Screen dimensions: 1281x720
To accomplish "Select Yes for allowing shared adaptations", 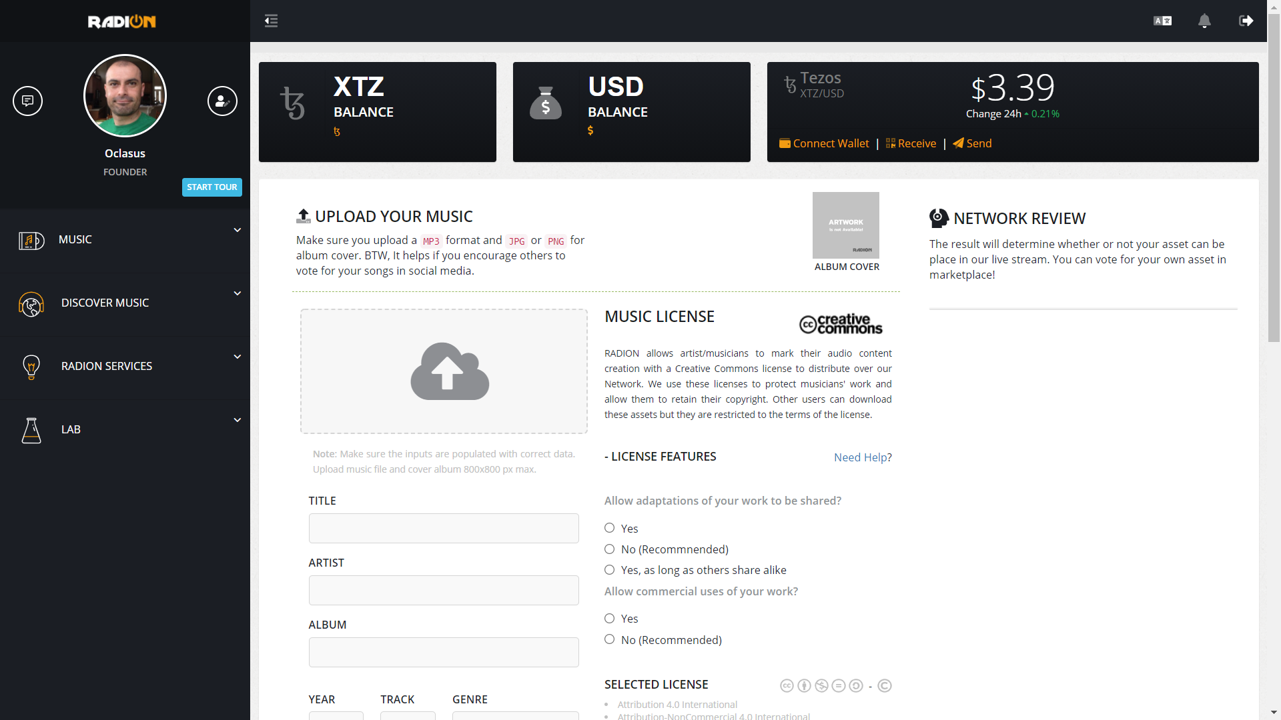I will pyautogui.click(x=609, y=527).
